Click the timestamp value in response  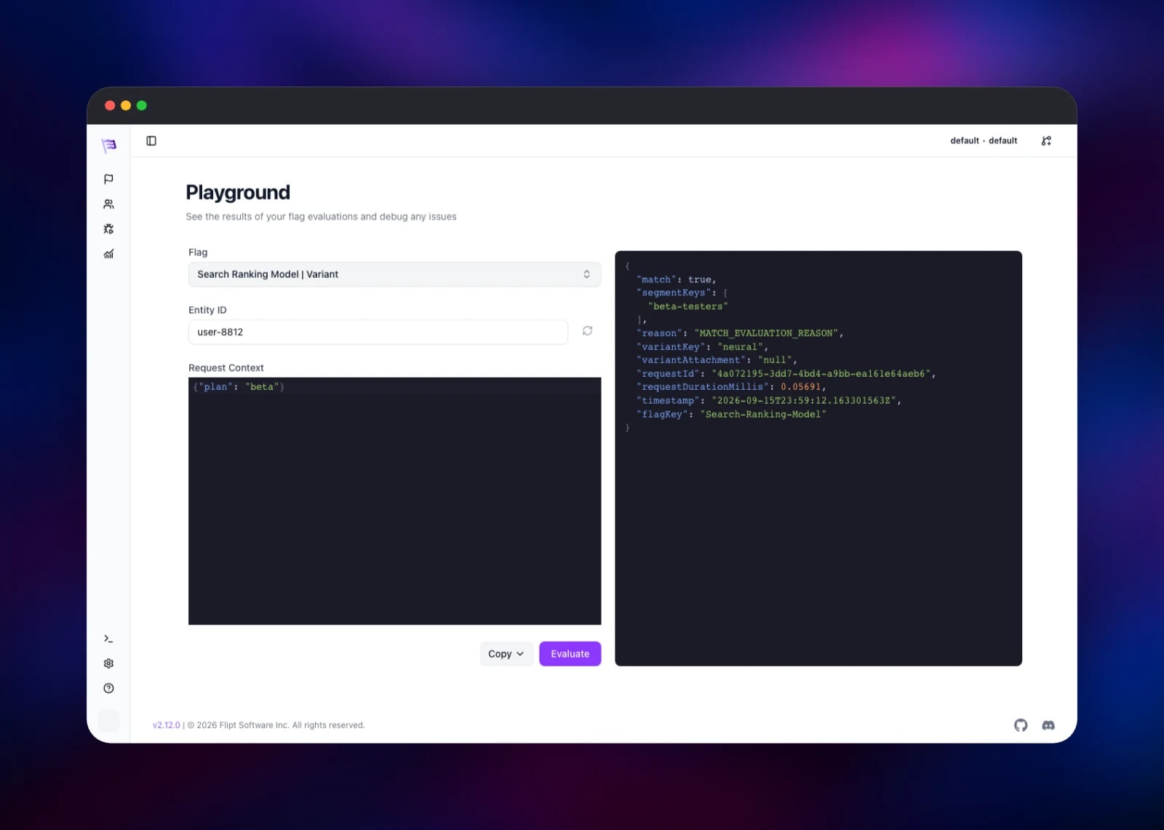click(804, 401)
